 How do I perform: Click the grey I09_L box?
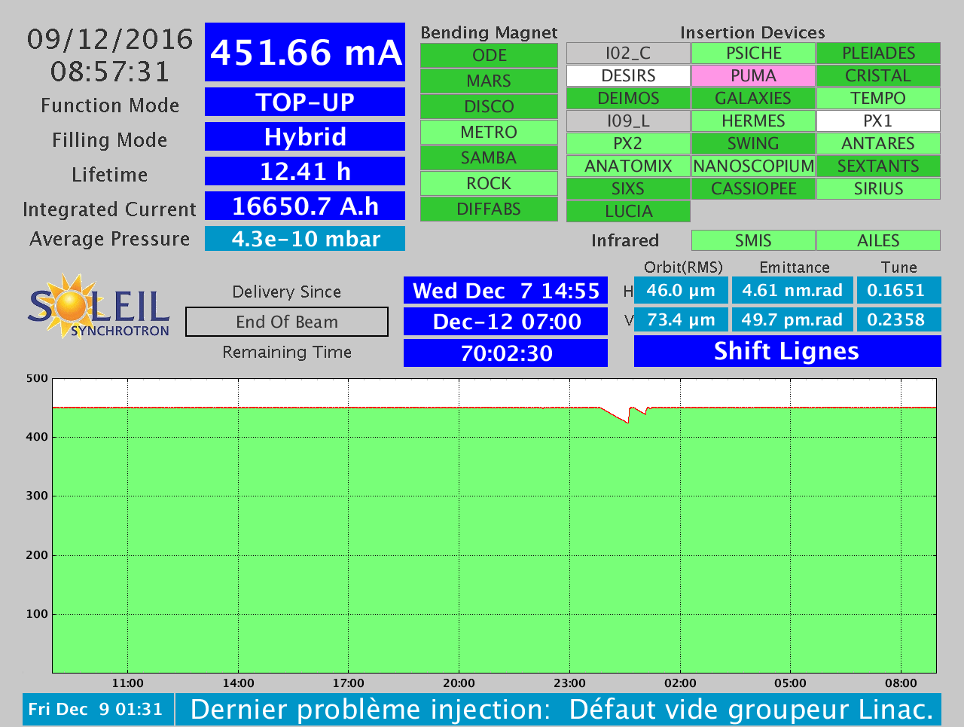click(x=628, y=121)
